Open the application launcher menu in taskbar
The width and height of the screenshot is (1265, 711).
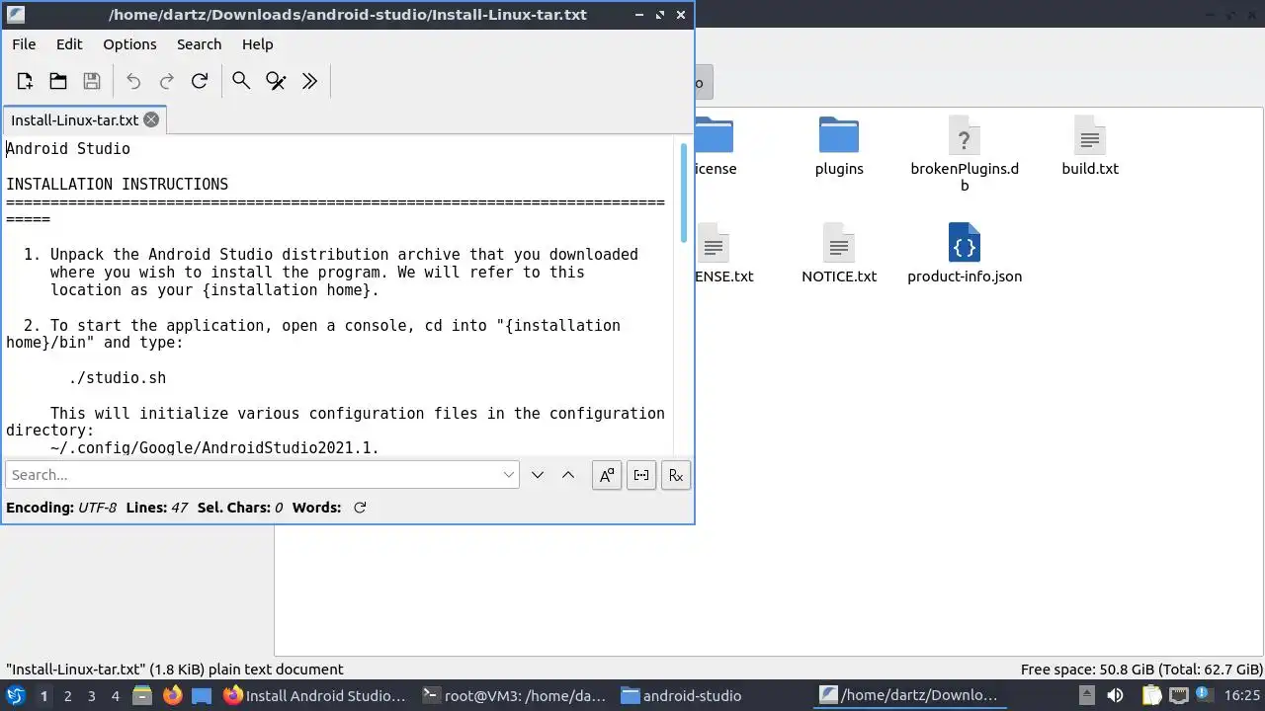[x=16, y=695]
